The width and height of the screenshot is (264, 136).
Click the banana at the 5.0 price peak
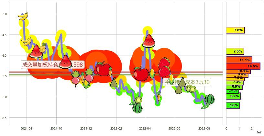23,16
